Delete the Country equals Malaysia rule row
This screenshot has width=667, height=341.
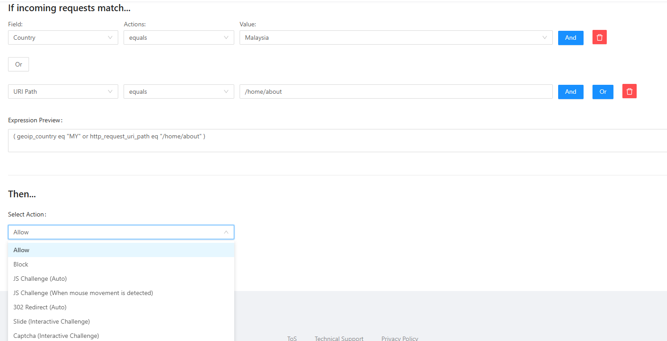tap(599, 37)
